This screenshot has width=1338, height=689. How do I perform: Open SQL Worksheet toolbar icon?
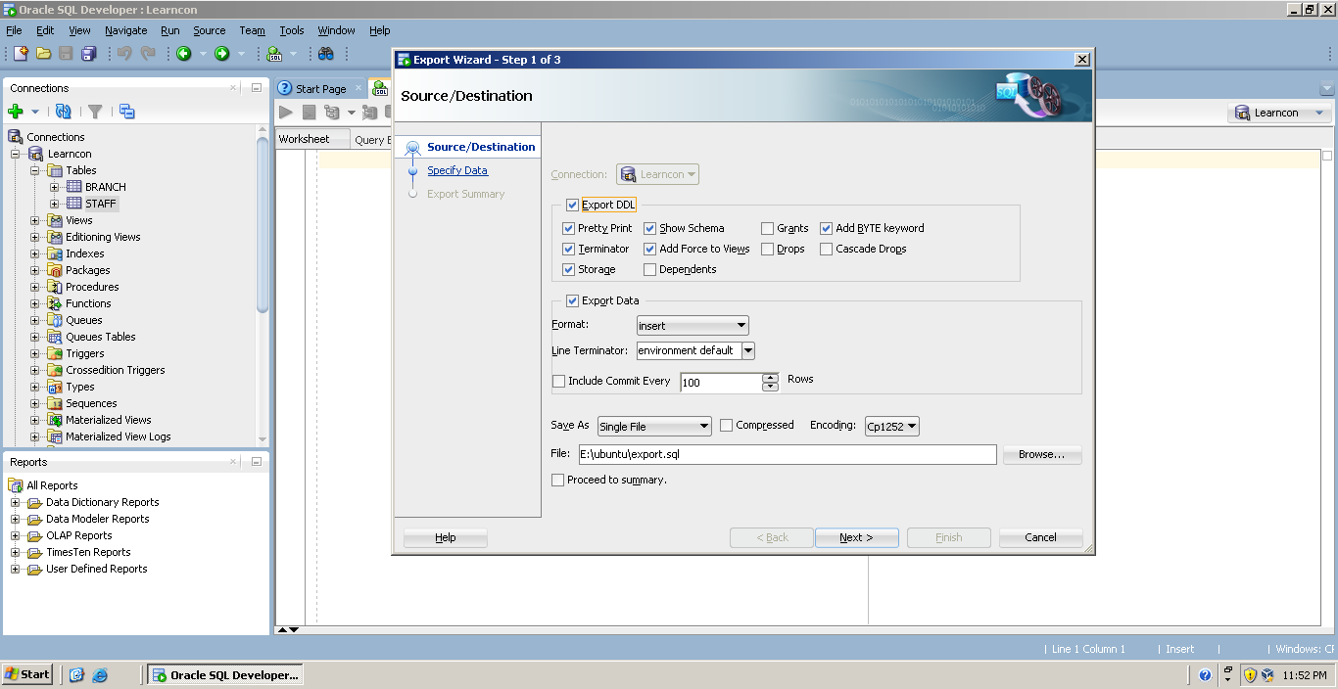(275, 53)
